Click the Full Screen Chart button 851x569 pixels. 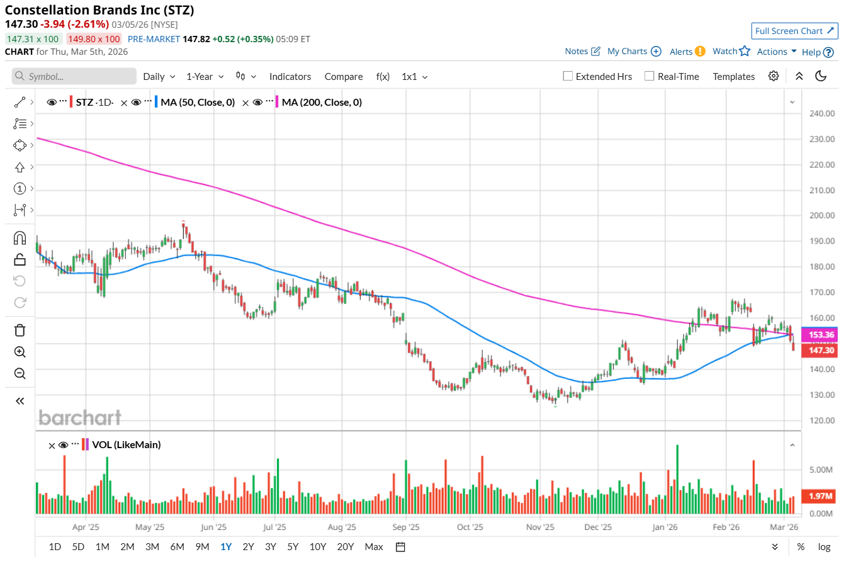(794, 31)
